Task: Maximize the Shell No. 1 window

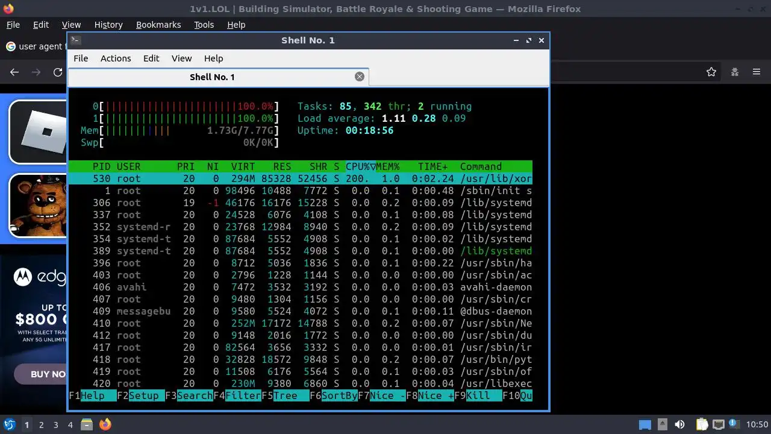Action: 529,40
